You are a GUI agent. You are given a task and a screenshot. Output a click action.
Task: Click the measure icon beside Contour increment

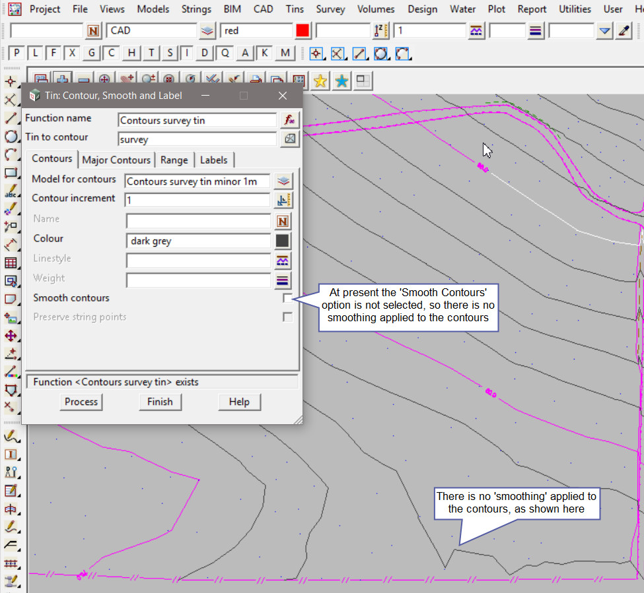click(283, 200)
